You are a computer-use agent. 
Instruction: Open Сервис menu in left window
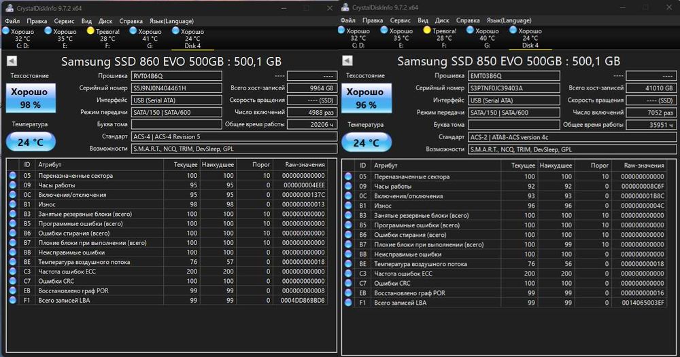click(x=64, y=21)
